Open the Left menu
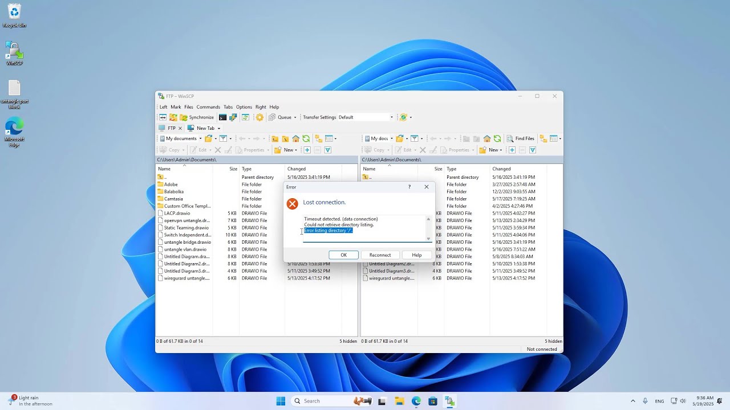This screenshot has width=730, height=410. click(x=163, y=107)
